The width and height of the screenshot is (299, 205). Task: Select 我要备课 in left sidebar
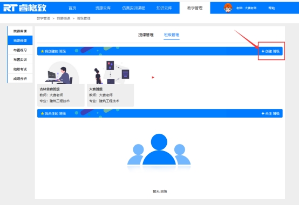click(20, 31)
